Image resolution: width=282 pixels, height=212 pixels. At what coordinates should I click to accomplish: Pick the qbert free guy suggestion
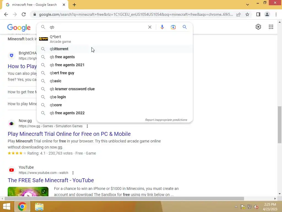pyautogui.click(x=115, y=73)
